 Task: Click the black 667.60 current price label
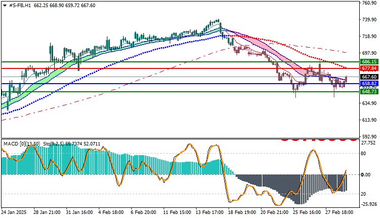point(369,77)
